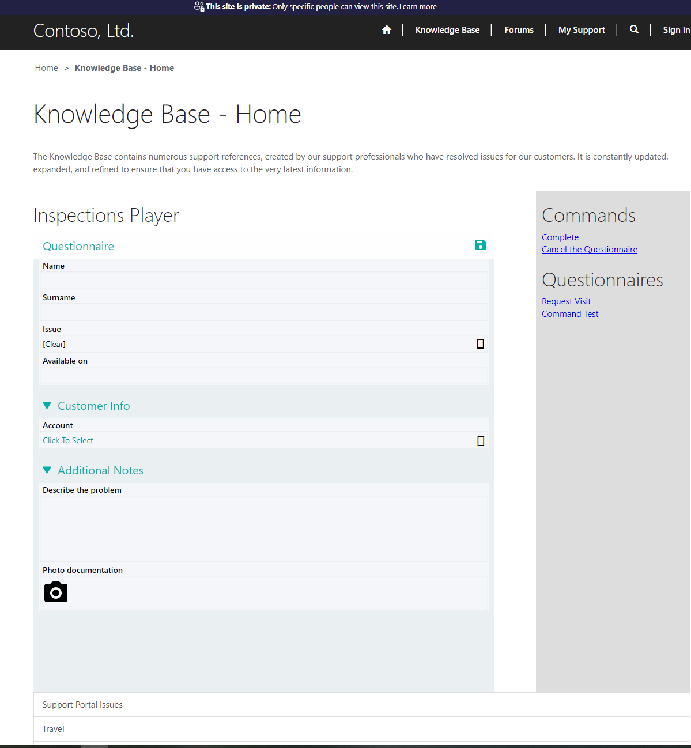691x748 pixels.
Task: Click Cancel the Questionnaire link
Action: pos(590,250)
